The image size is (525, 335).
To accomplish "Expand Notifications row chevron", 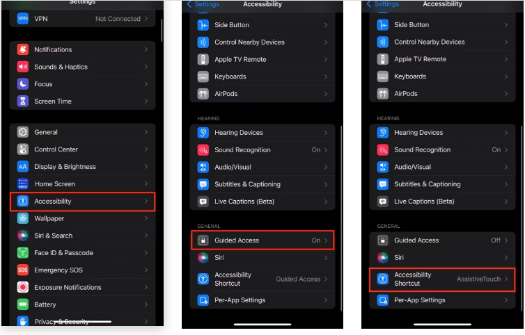I will tap(146, 49).
